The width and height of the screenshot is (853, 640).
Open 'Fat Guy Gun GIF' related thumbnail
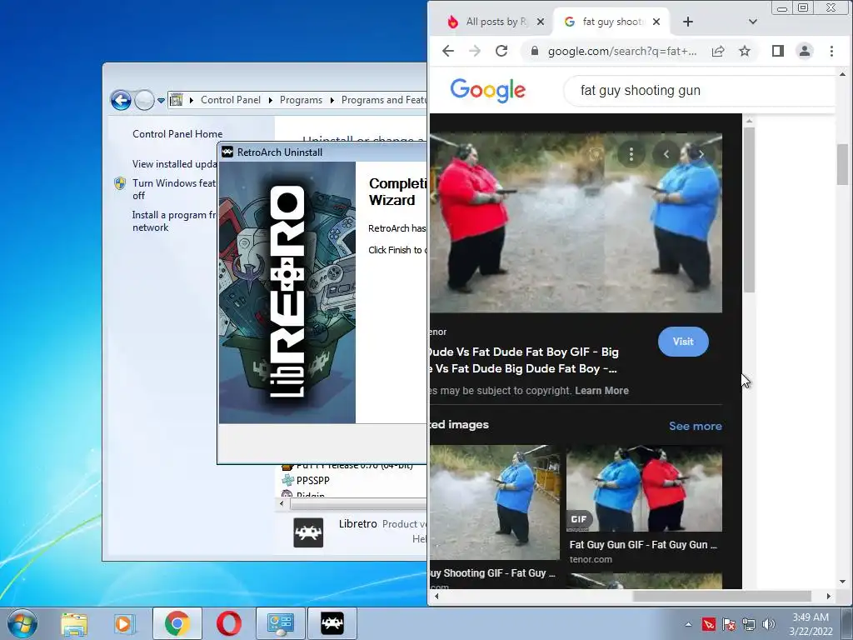644,488
